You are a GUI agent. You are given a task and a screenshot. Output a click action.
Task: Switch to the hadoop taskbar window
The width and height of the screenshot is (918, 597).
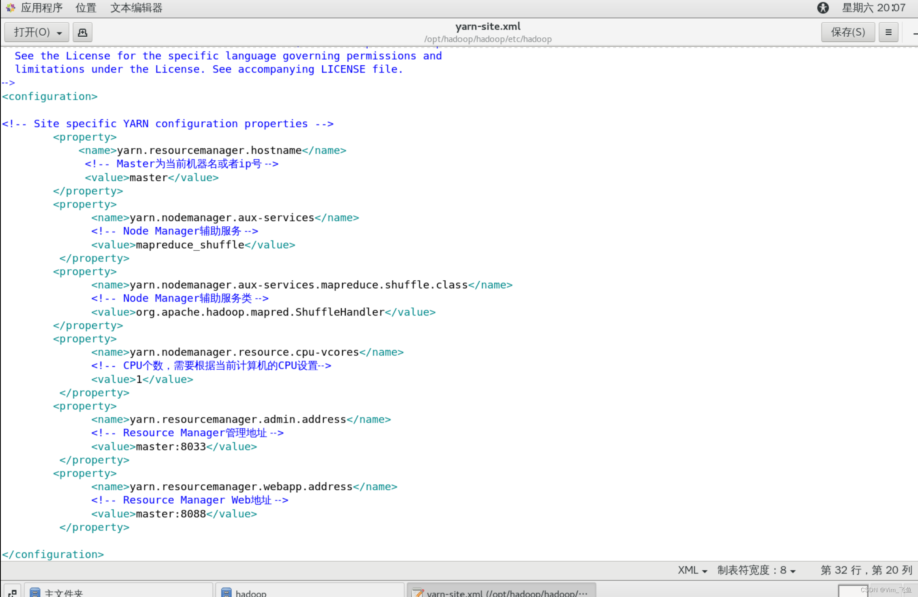[x=310, y=591]
